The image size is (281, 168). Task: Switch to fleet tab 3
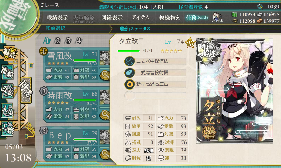(x=68, y=41)
